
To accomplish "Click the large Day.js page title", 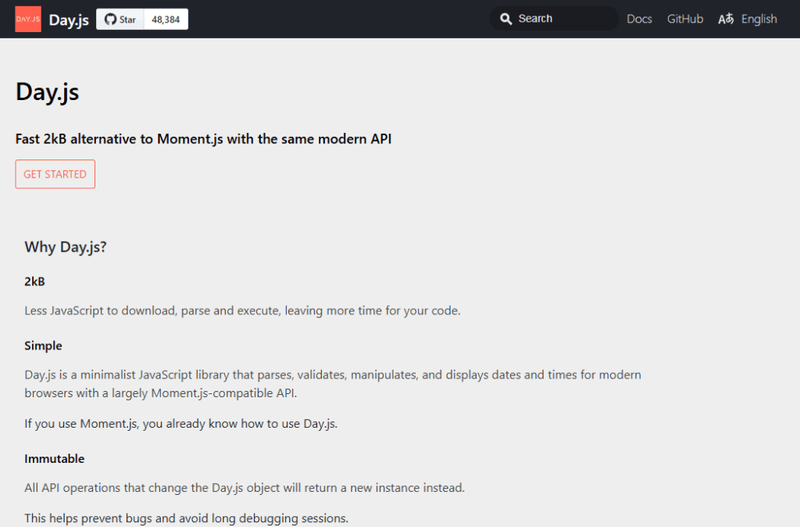I will tap(47, 92).
